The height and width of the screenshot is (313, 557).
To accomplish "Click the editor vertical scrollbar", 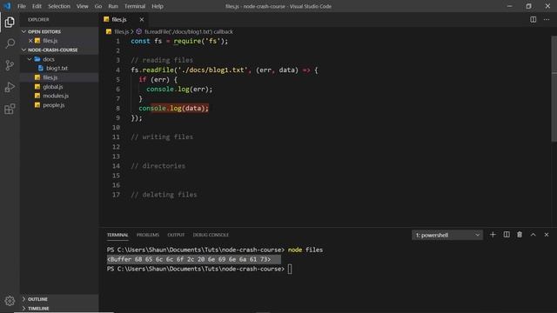I will [x=554, y=89].
